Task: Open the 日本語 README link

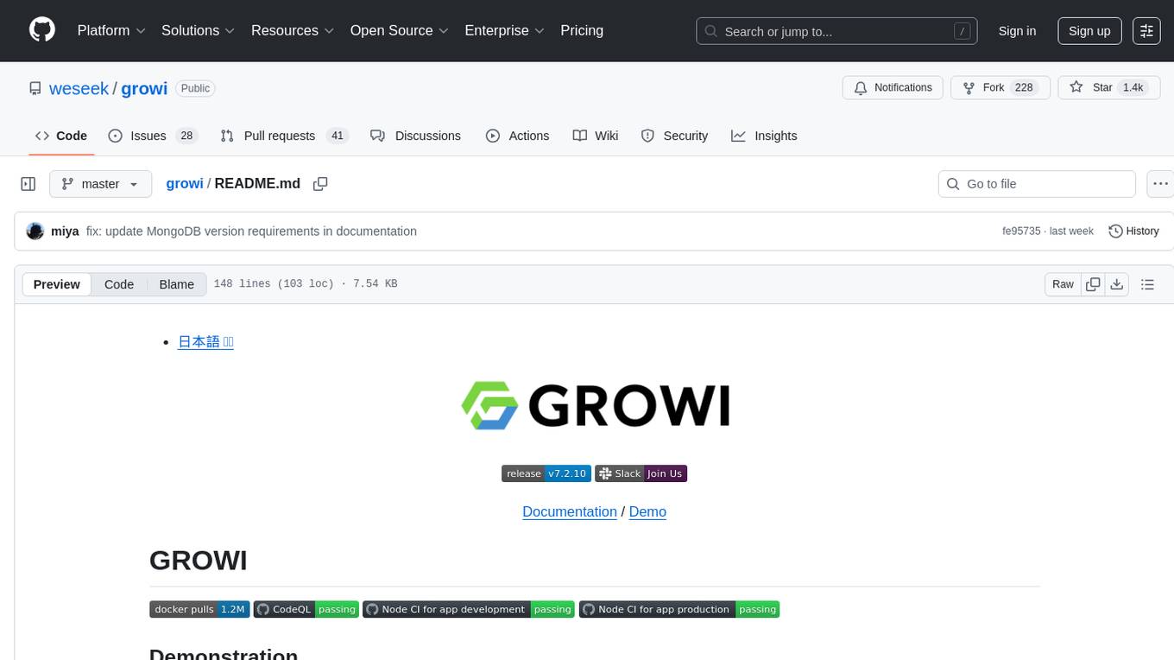Action: (x=205, y=342)
